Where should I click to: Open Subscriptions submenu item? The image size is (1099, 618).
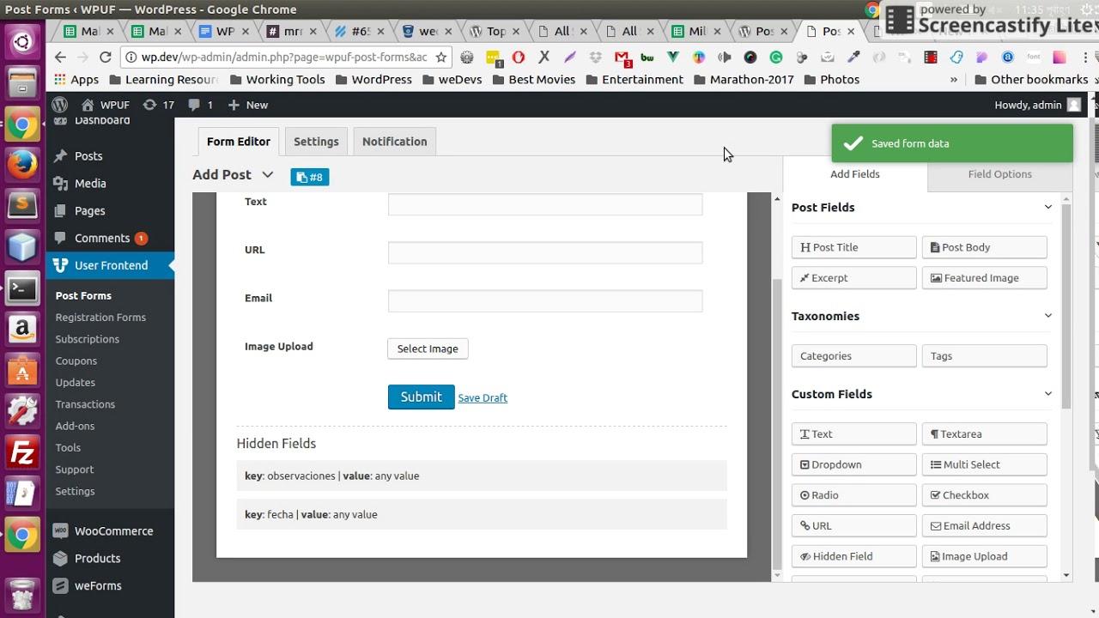click(88, 339)
